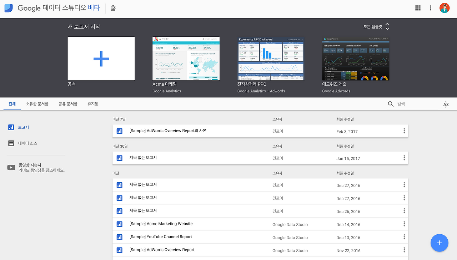The height and width of the screenshot is (260, 457).
Task: Open more options for Jan 15, 2017 report
Action: coord(404,158)
